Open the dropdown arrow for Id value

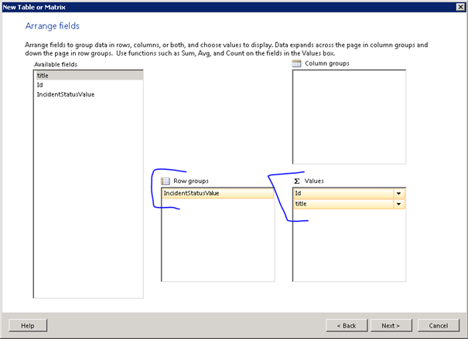pos(399,194)
